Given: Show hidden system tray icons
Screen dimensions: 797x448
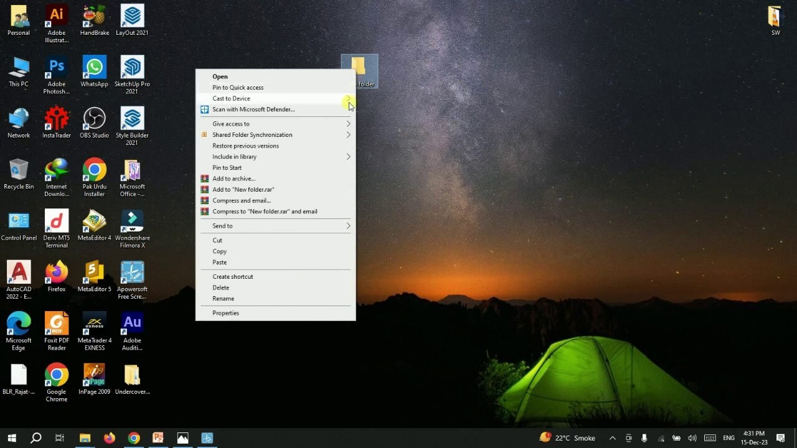Looking at the screenshot, I should (x=612, y=438).
